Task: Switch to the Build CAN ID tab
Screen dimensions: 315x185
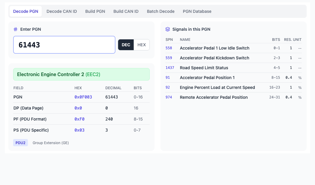Action: 126,11
